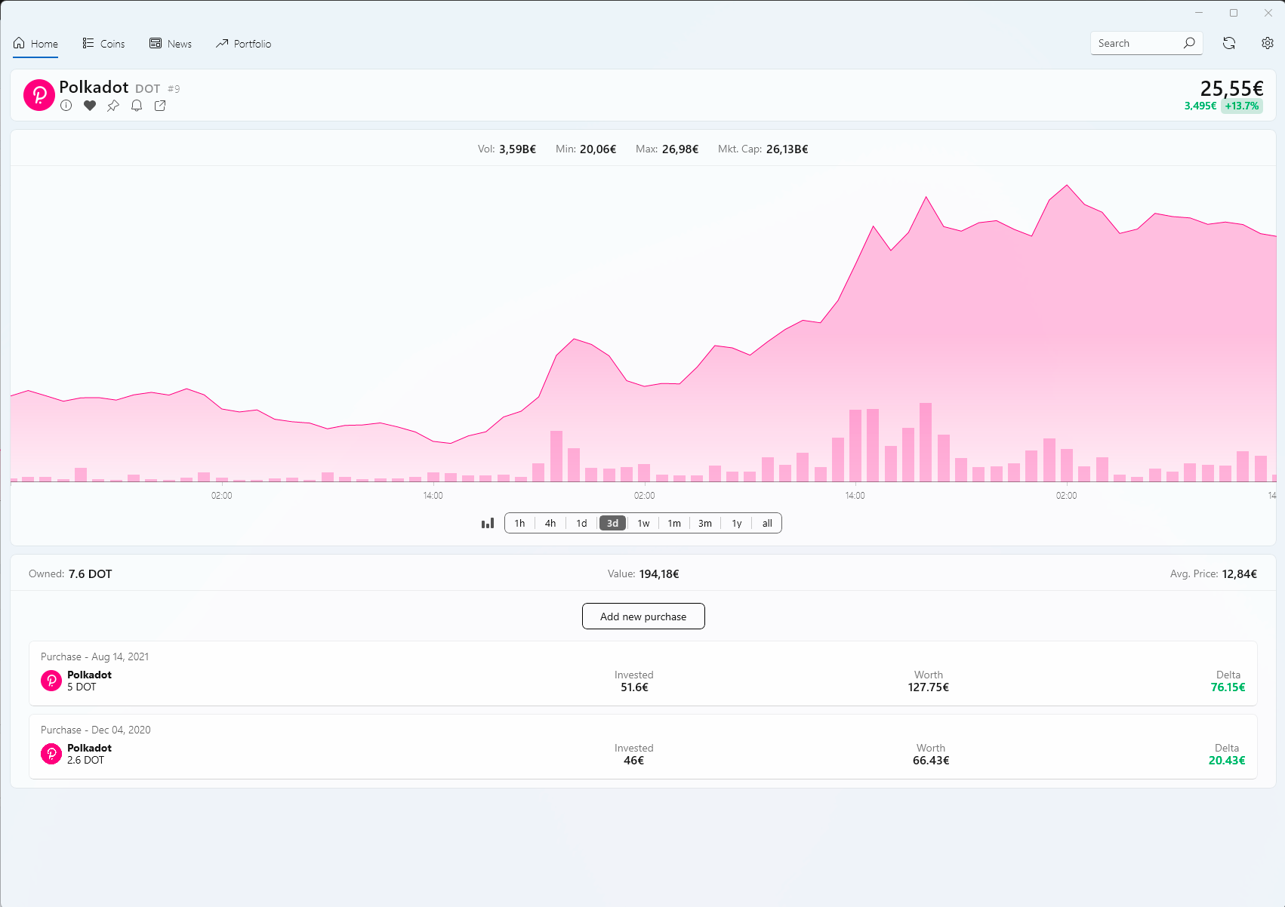This screenshot has width=1285, height=907.
Task: Switch to the Portfolio tab
Action: (x=243, y=44)
